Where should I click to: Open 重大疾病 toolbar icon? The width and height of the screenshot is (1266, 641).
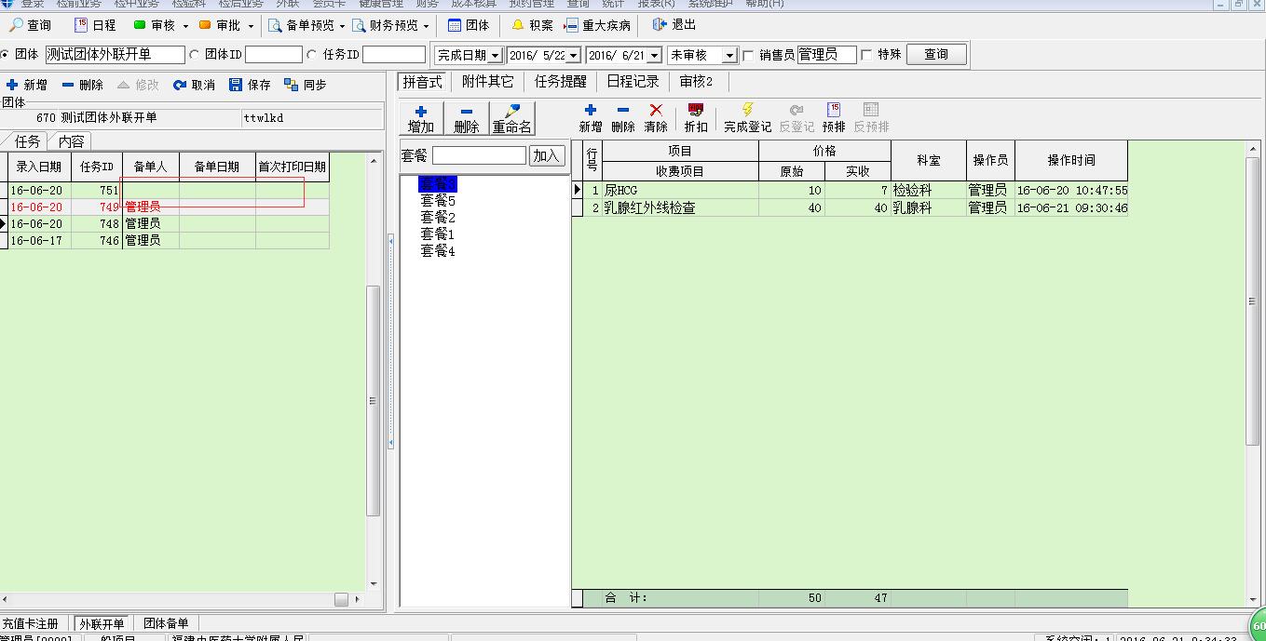[x=572, y=25]
